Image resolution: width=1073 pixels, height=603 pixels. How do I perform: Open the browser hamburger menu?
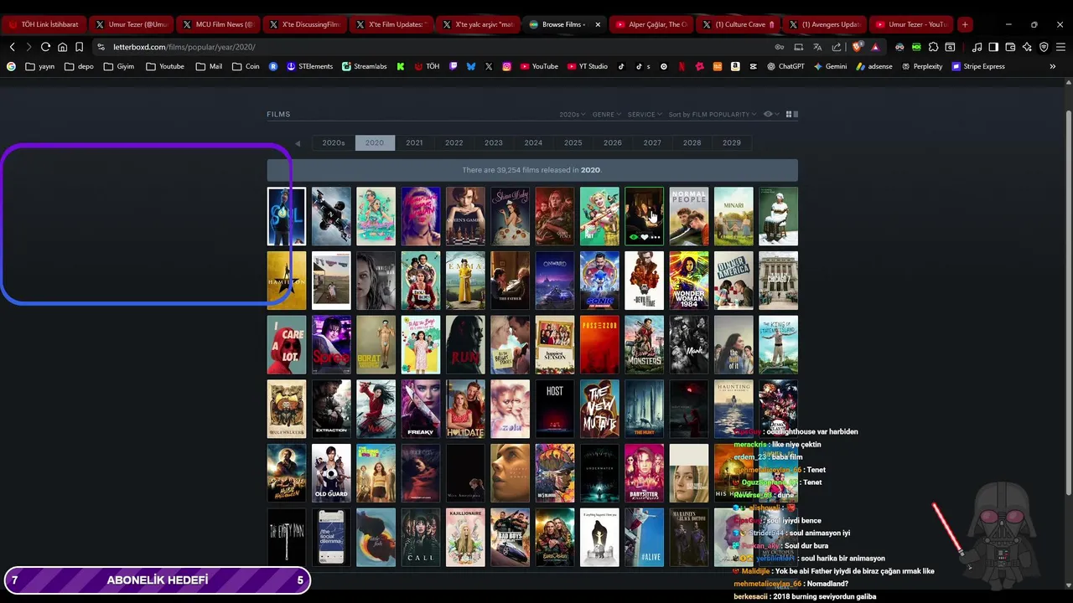pos(1060,47)
